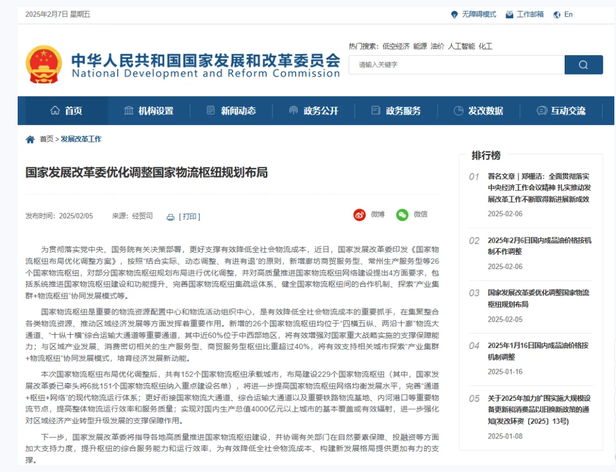
Task: Click the breadcrumb home icon
Action: [30, 140]
